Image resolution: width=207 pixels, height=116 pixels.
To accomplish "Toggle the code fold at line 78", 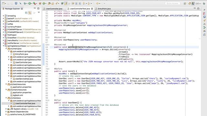I will 49,69.
